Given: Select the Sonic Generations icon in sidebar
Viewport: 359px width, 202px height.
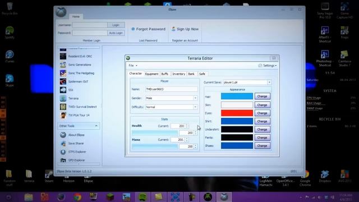Looking at the screenshot, I should [x=63, y=65].
